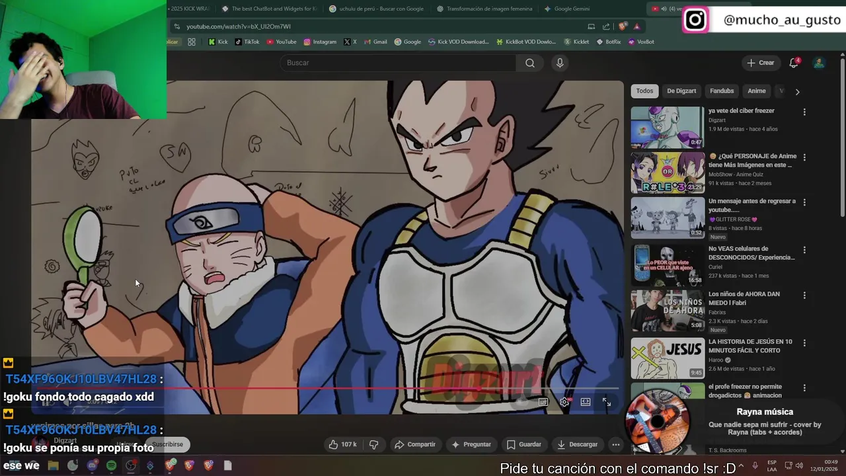Viewport: 846px width, 476px height.
Task: Click the YouTube search magnifier icon
Action: (529, 63)
